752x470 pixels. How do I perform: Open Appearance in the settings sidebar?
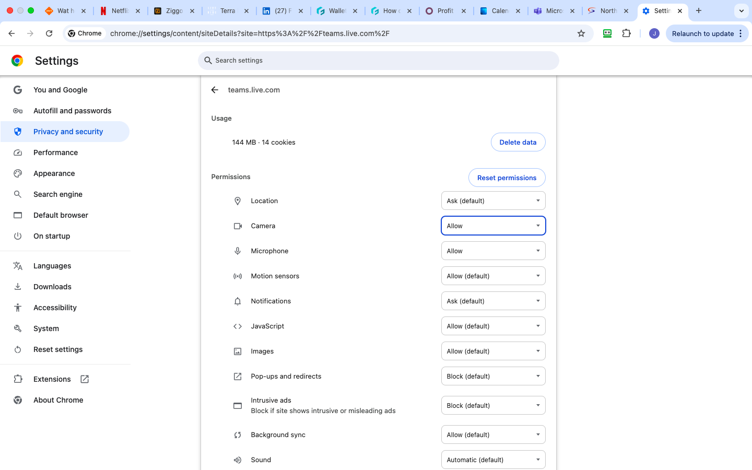click(x=54, y=173)
